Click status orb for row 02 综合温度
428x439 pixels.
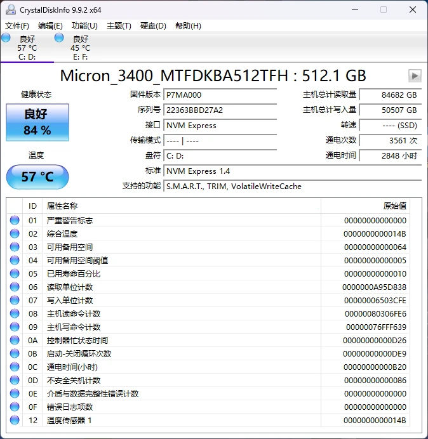click(15, 233)
